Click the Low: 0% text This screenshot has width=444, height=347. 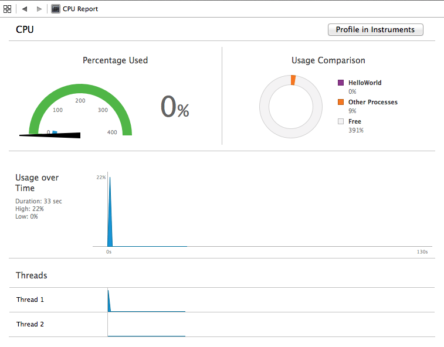click(26, 216)
